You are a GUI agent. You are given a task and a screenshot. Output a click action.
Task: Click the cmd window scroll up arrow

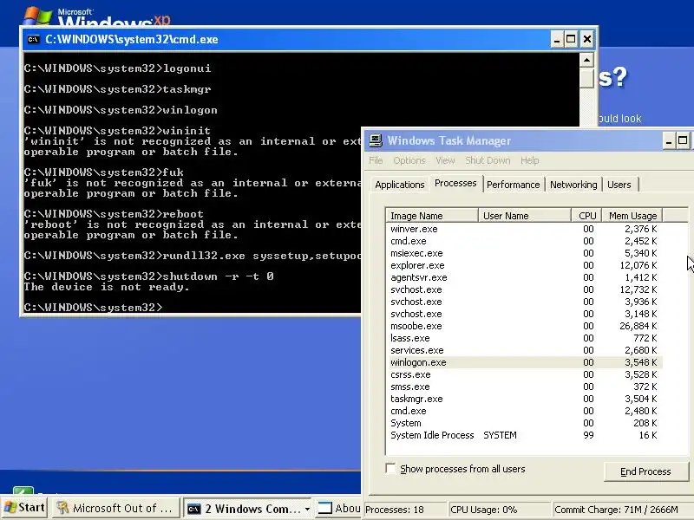[586, 60]
